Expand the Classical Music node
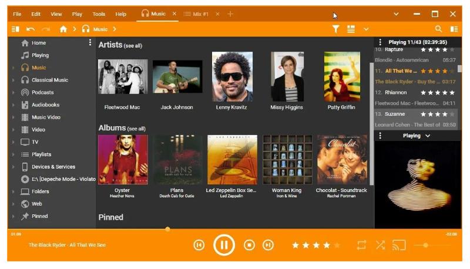The height and width of the screenshot is (269, 470). click(x=13, y=80)
